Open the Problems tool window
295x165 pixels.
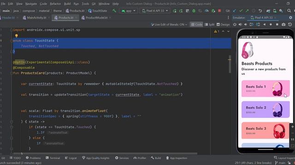33,158
